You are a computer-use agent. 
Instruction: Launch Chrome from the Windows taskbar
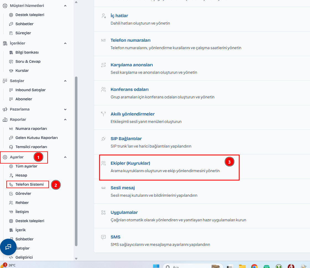click(x=254, y=266)
